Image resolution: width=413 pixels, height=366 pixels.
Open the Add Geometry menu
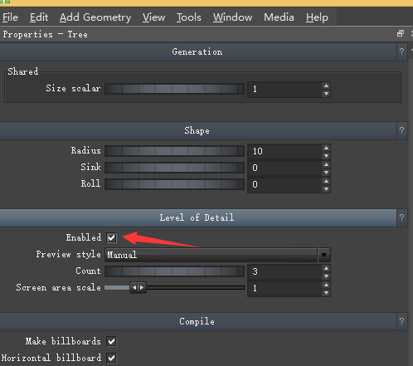(x=95, y=17)
